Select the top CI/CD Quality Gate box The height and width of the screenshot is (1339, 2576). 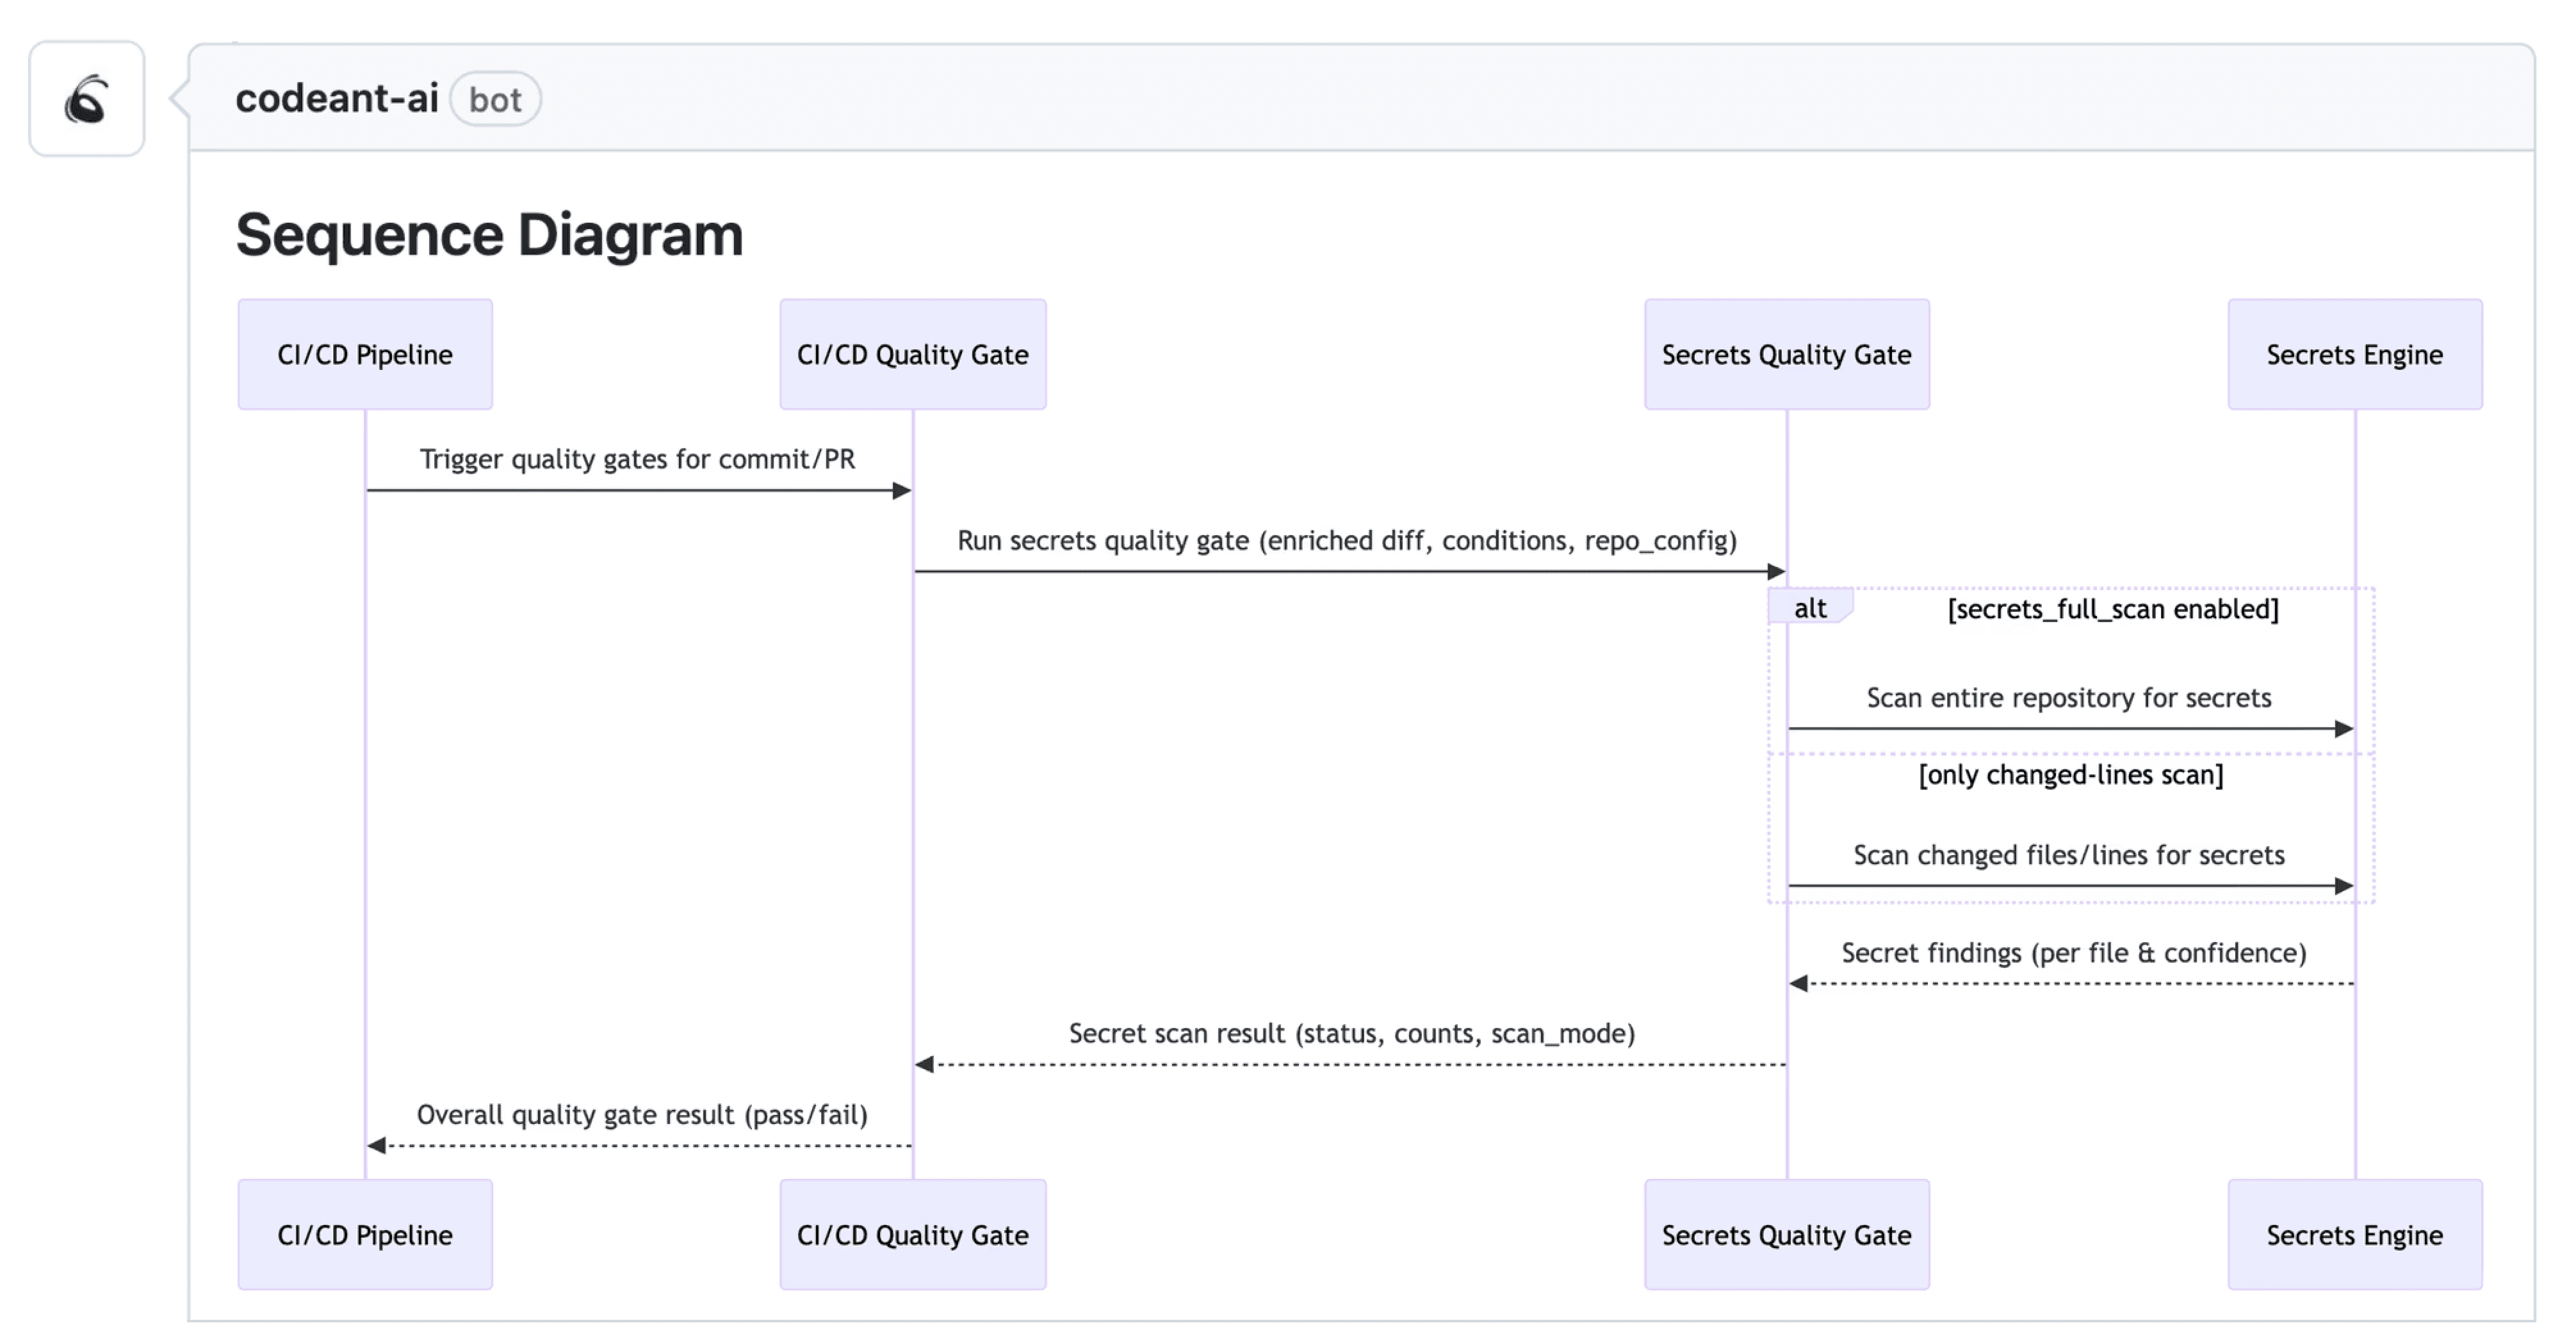click(912, 355)
